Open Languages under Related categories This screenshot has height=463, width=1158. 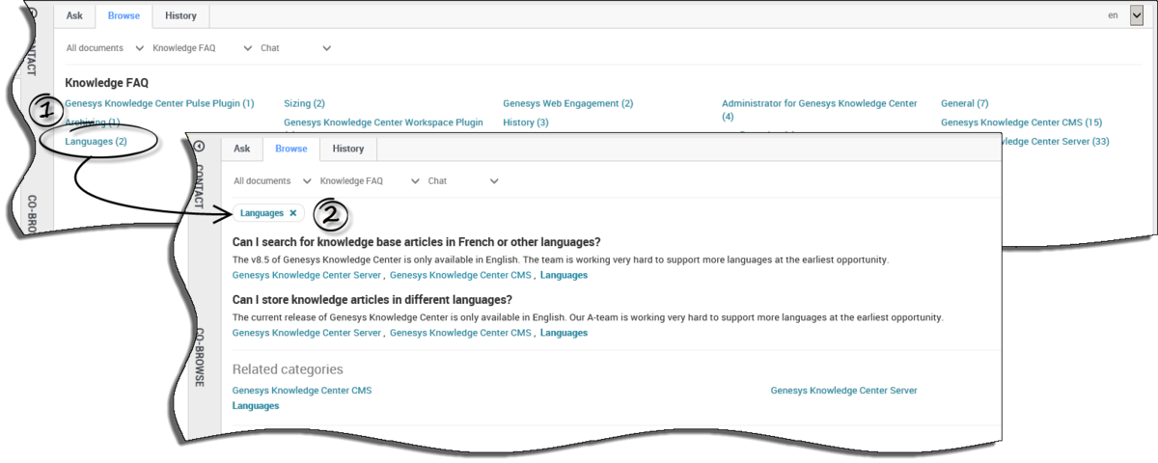[256, 406]
